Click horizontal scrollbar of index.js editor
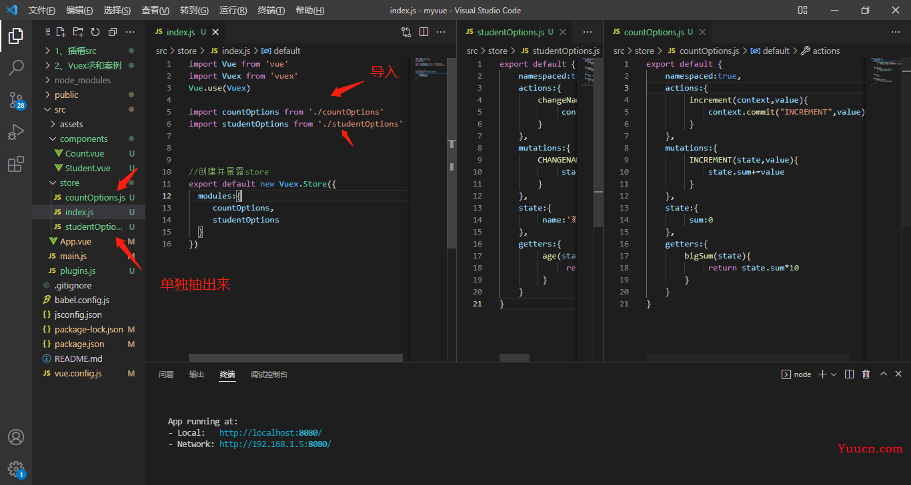911x485 pixels. [x=295, y=358]
